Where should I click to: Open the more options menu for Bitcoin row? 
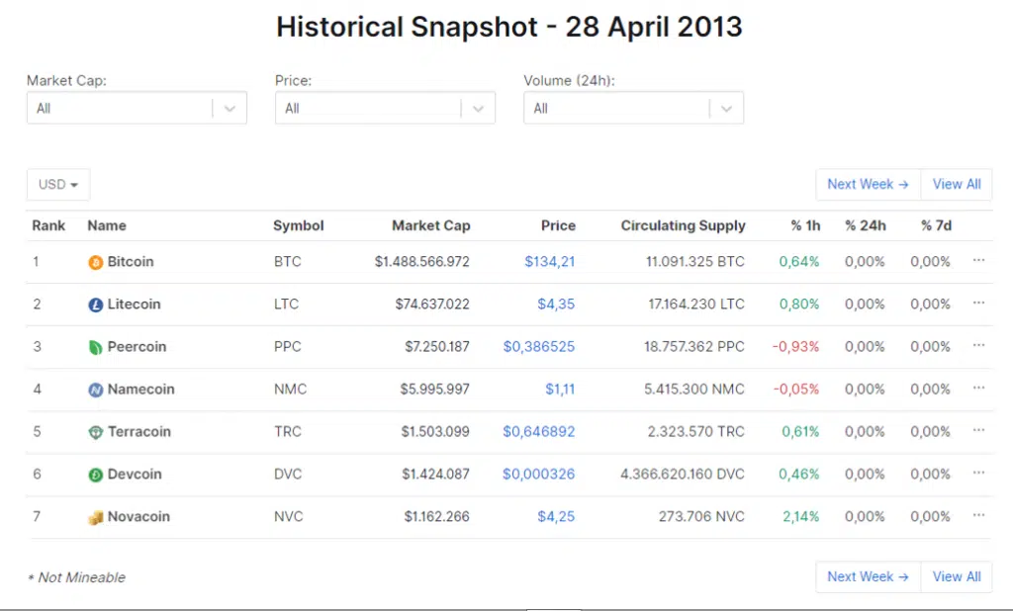[978, 260]
